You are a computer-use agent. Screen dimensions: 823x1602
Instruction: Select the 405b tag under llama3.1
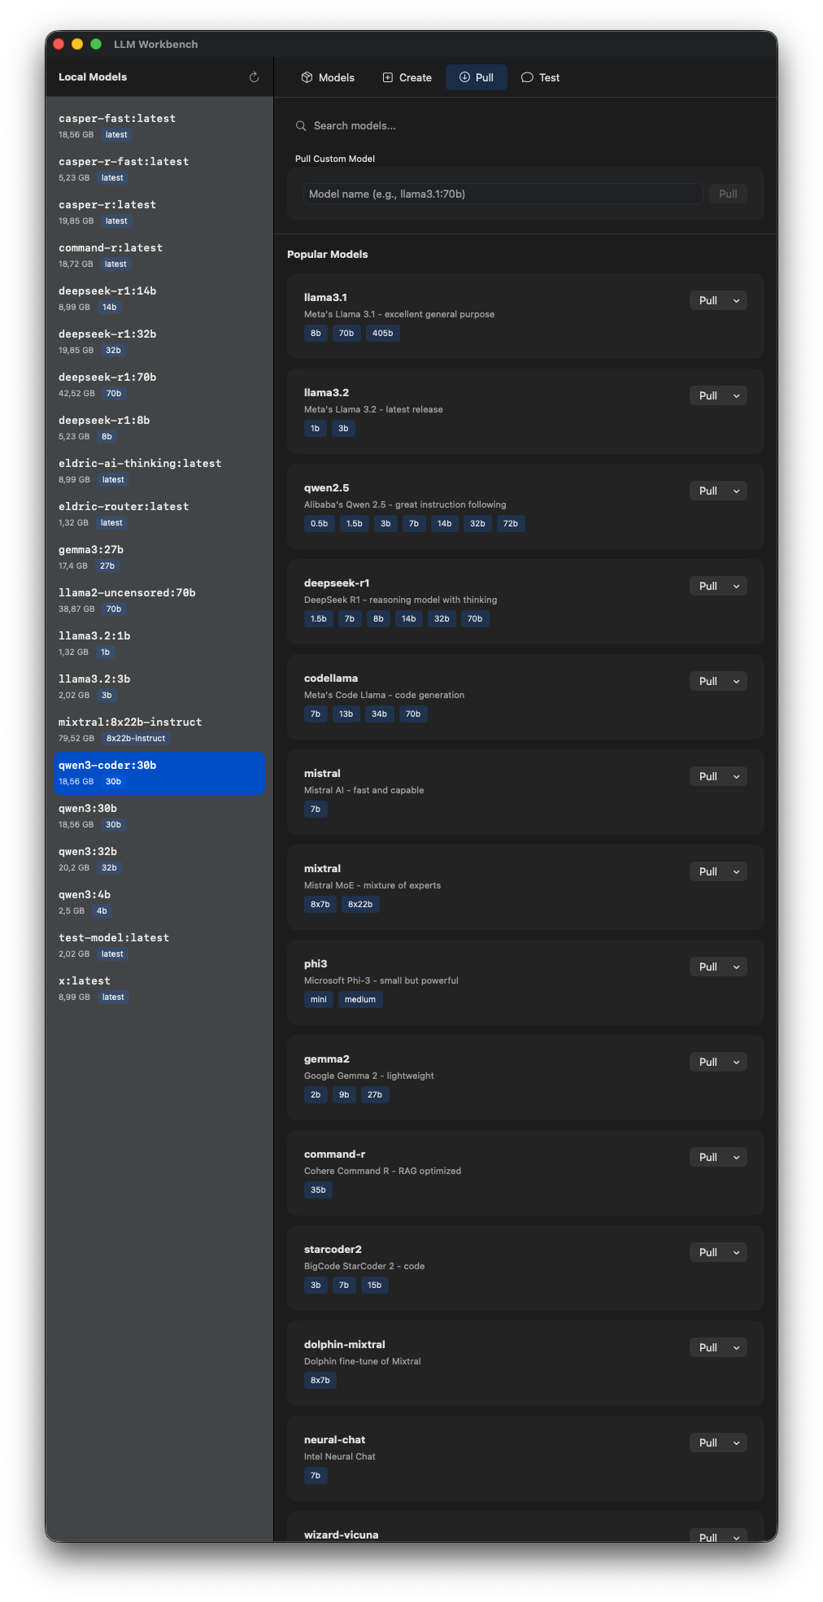click(382, 334)
